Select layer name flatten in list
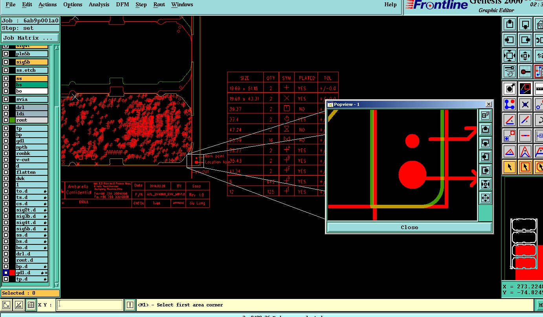Screen dimensions: 543x317 (x=31, y=172)
